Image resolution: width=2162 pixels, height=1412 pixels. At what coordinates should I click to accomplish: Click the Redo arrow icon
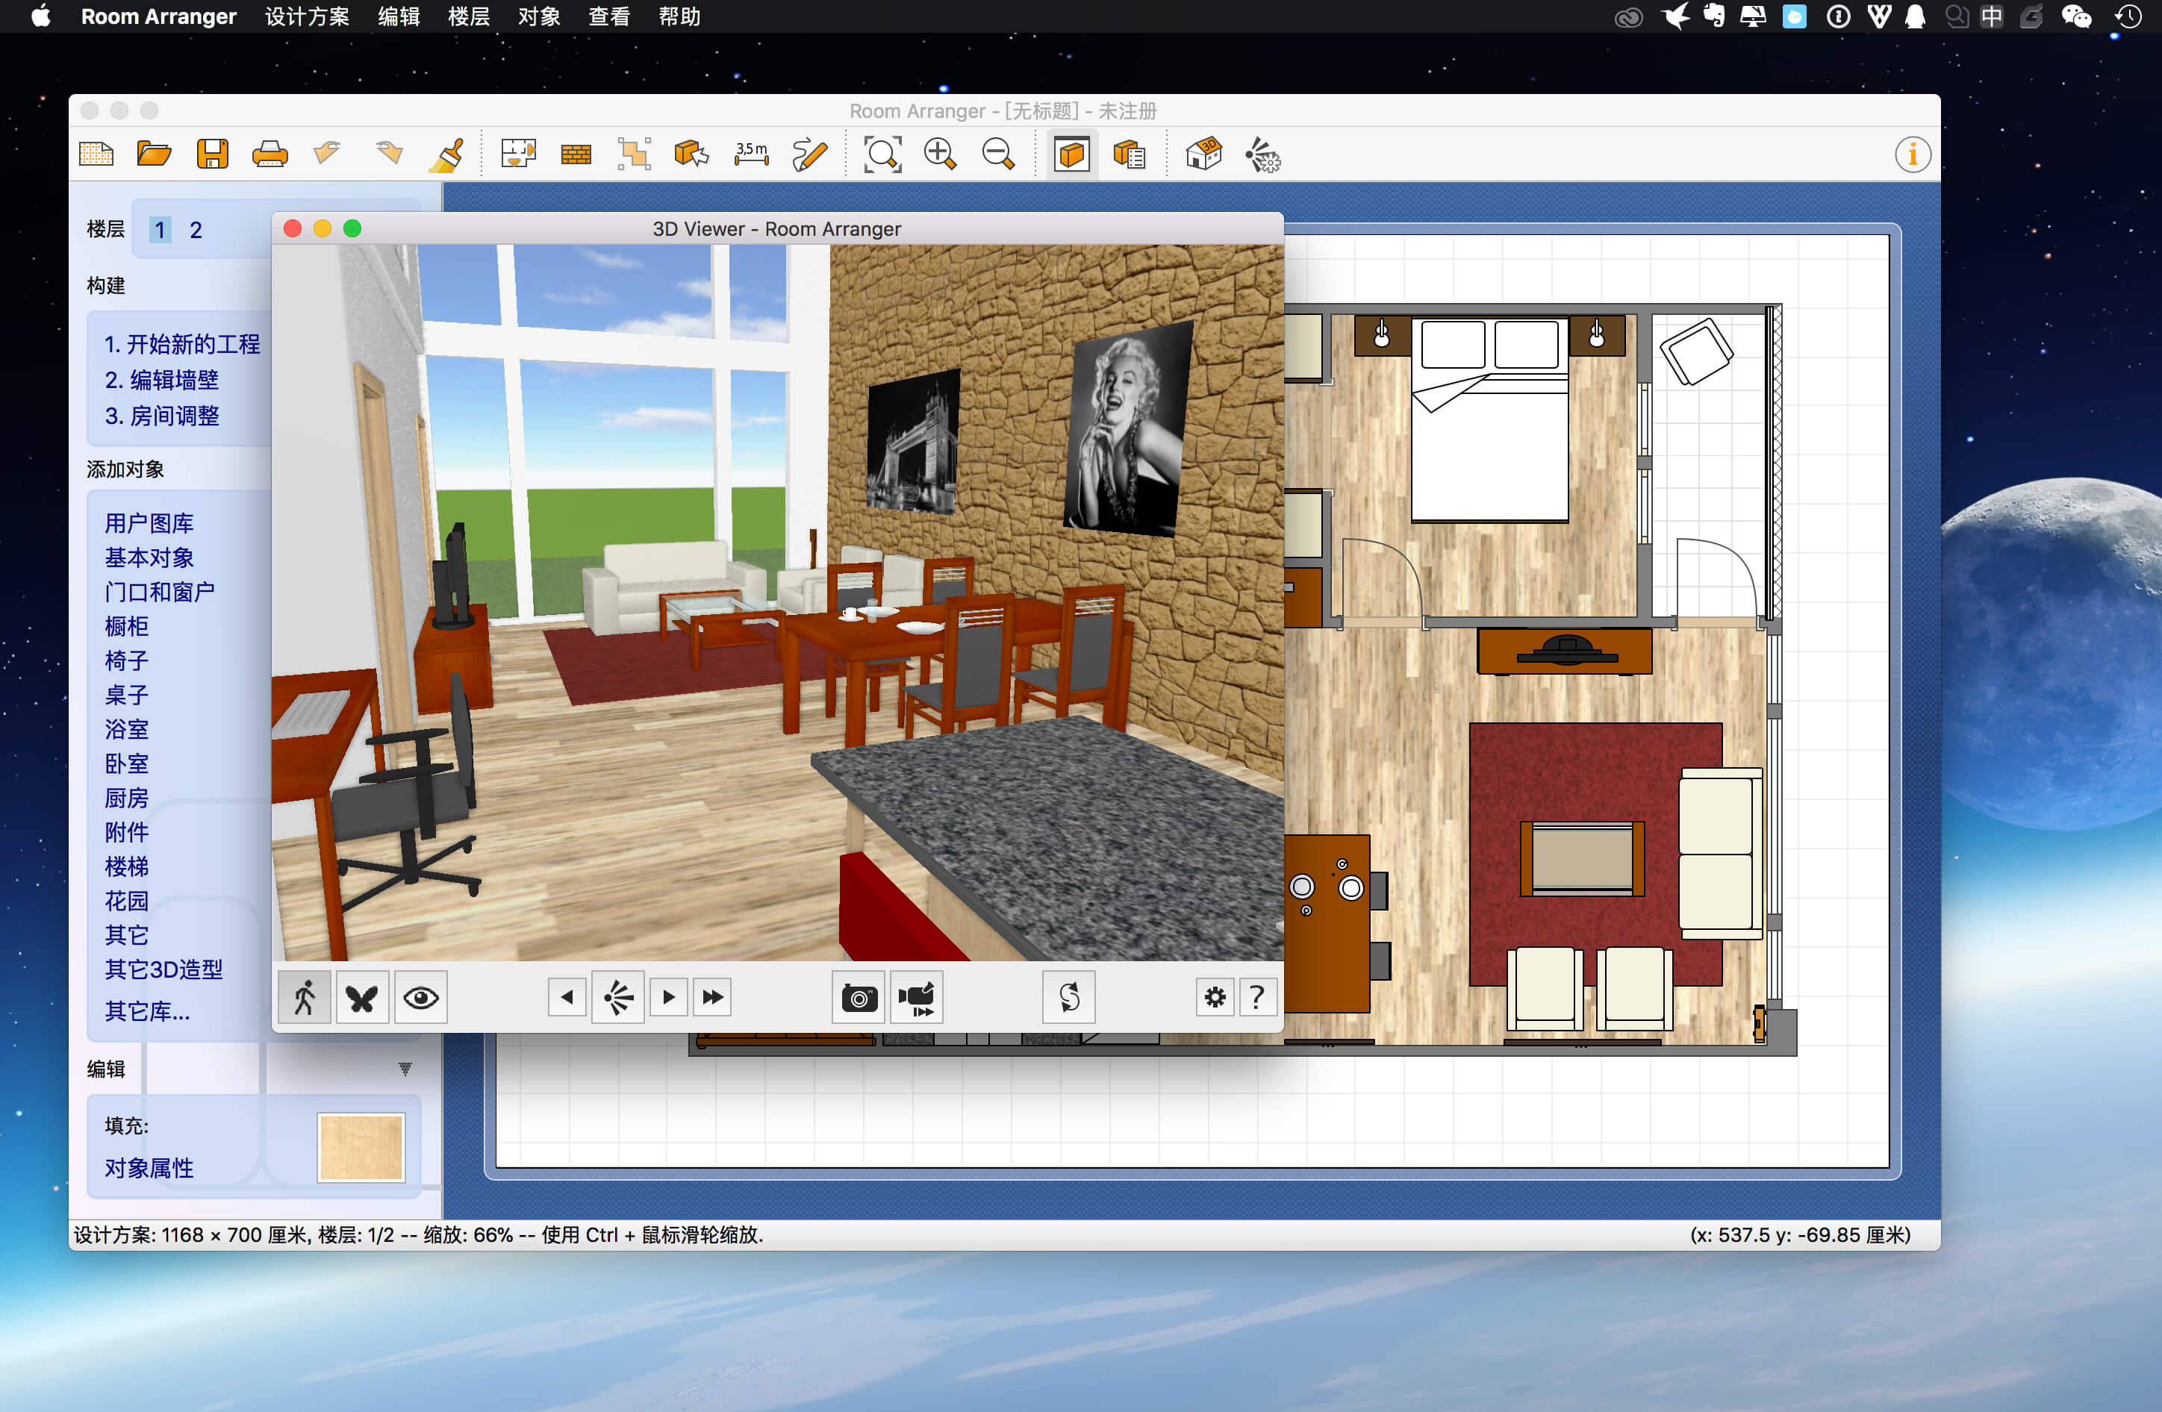coord(390,152)
